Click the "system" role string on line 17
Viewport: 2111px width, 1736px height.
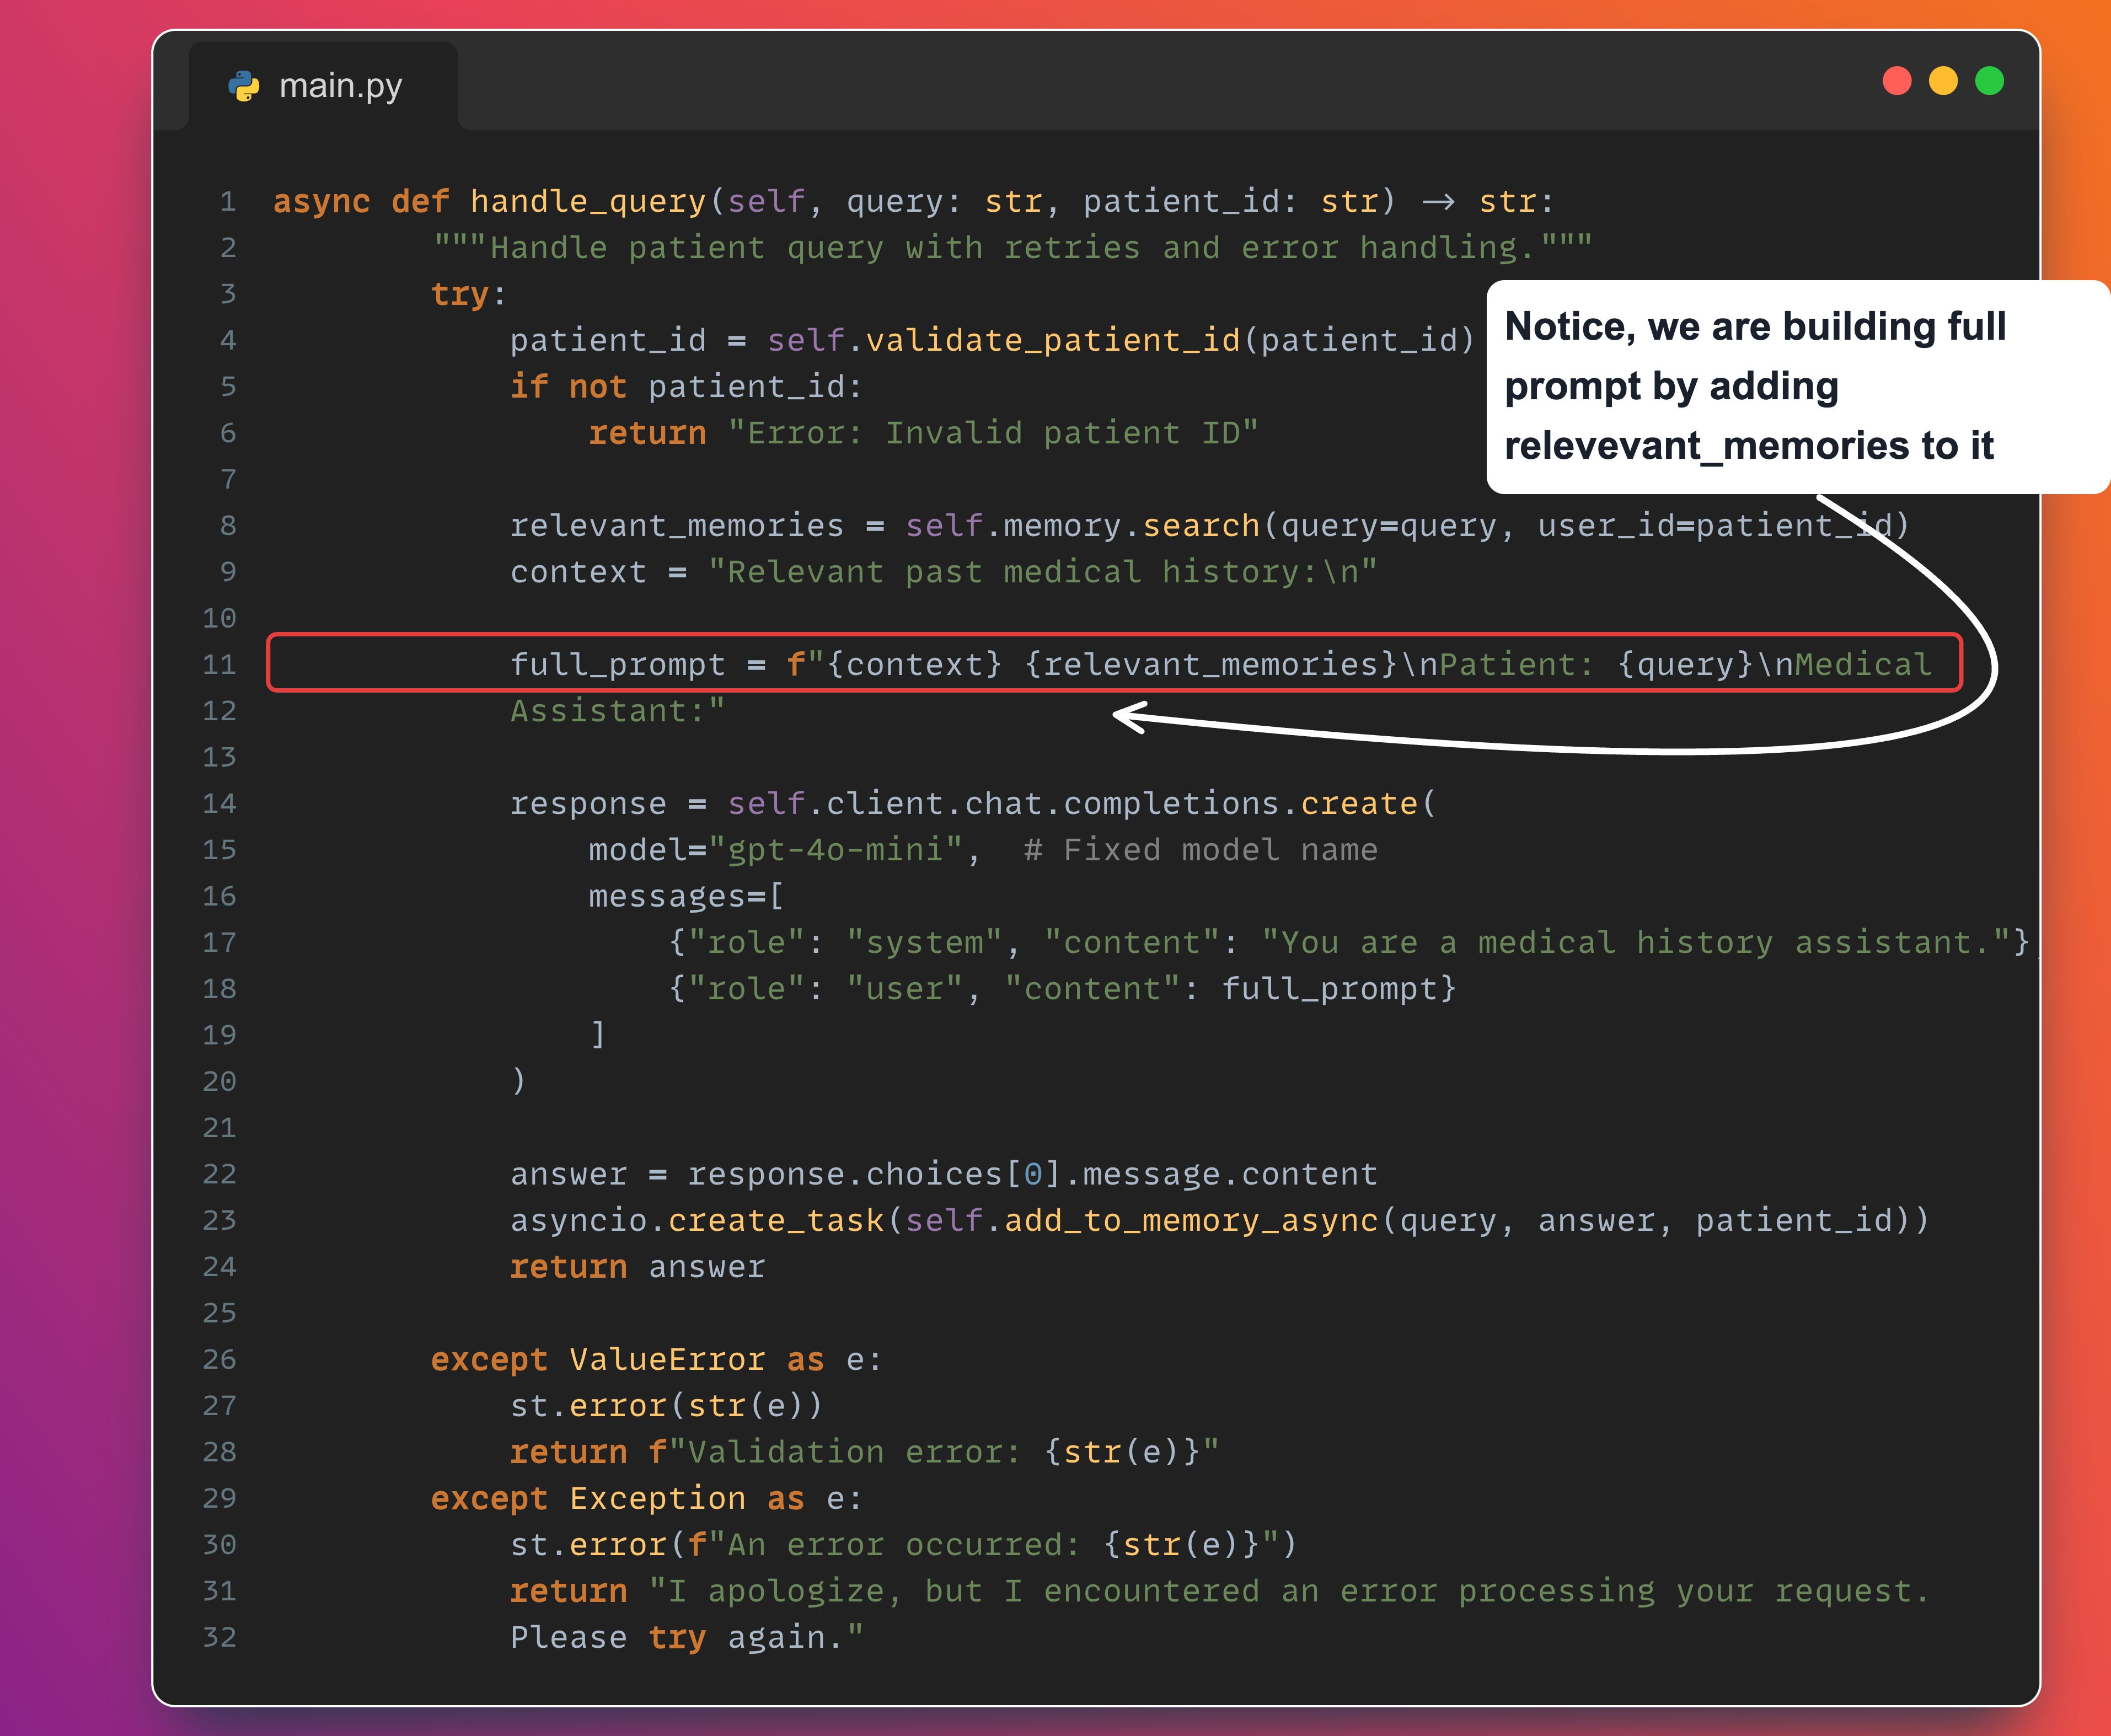click(924, 943)
